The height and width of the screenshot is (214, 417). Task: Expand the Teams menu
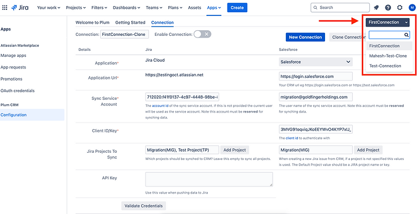(x=154, y=8)
